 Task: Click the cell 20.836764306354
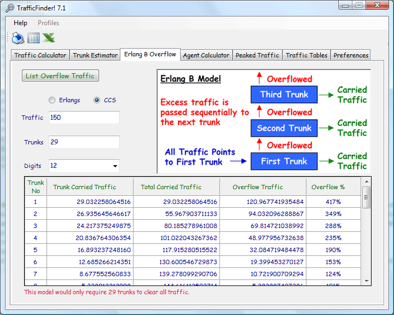point(90,238)
